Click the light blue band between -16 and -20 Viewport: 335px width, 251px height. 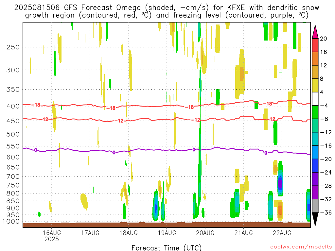tap(315, 152)
